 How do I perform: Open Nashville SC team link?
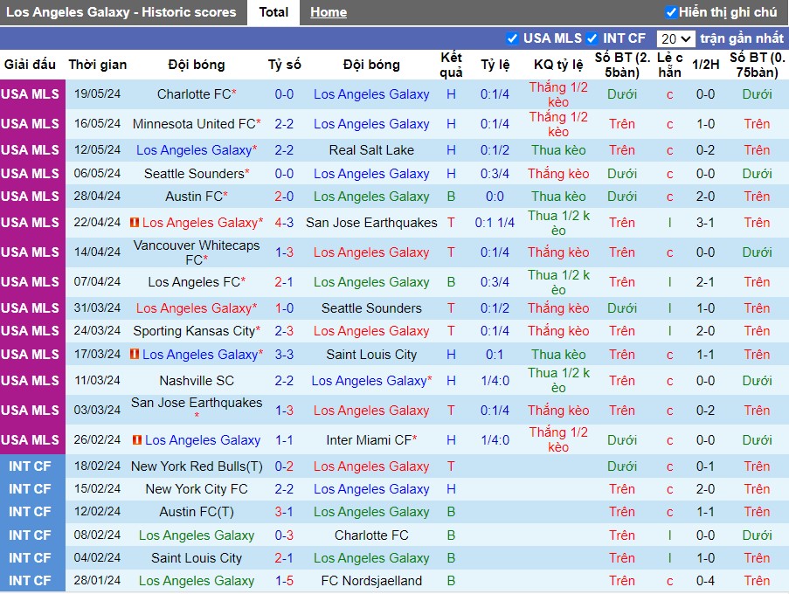pos(197,381)
